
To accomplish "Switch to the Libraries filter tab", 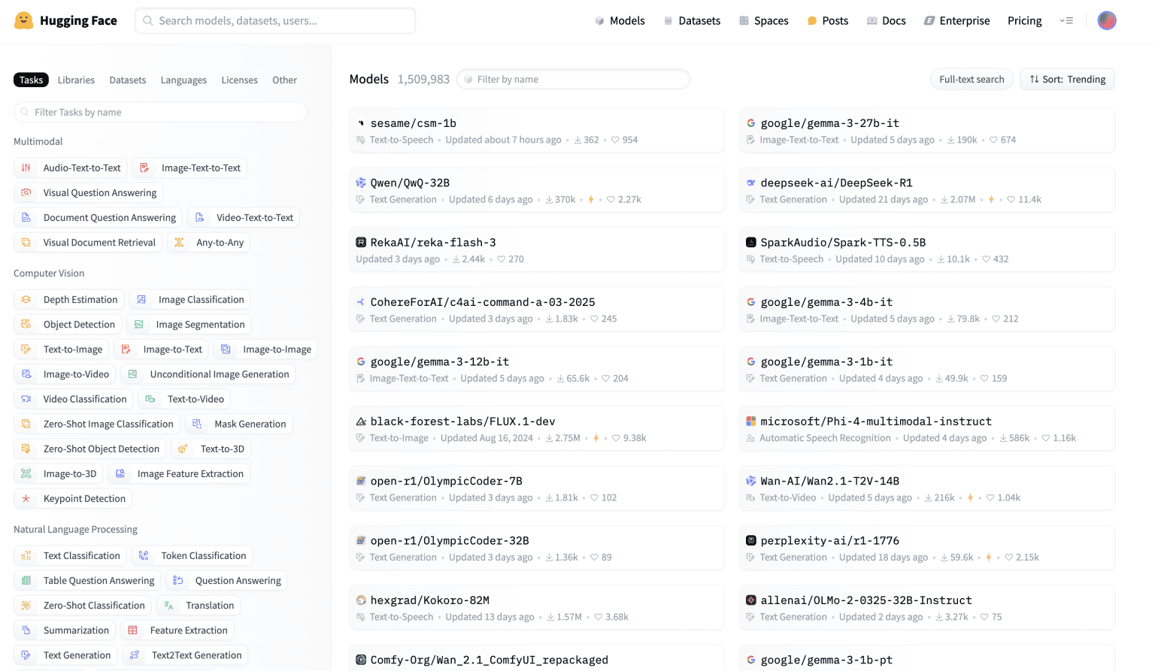I will pyautogui.click(x=76, y=80).
